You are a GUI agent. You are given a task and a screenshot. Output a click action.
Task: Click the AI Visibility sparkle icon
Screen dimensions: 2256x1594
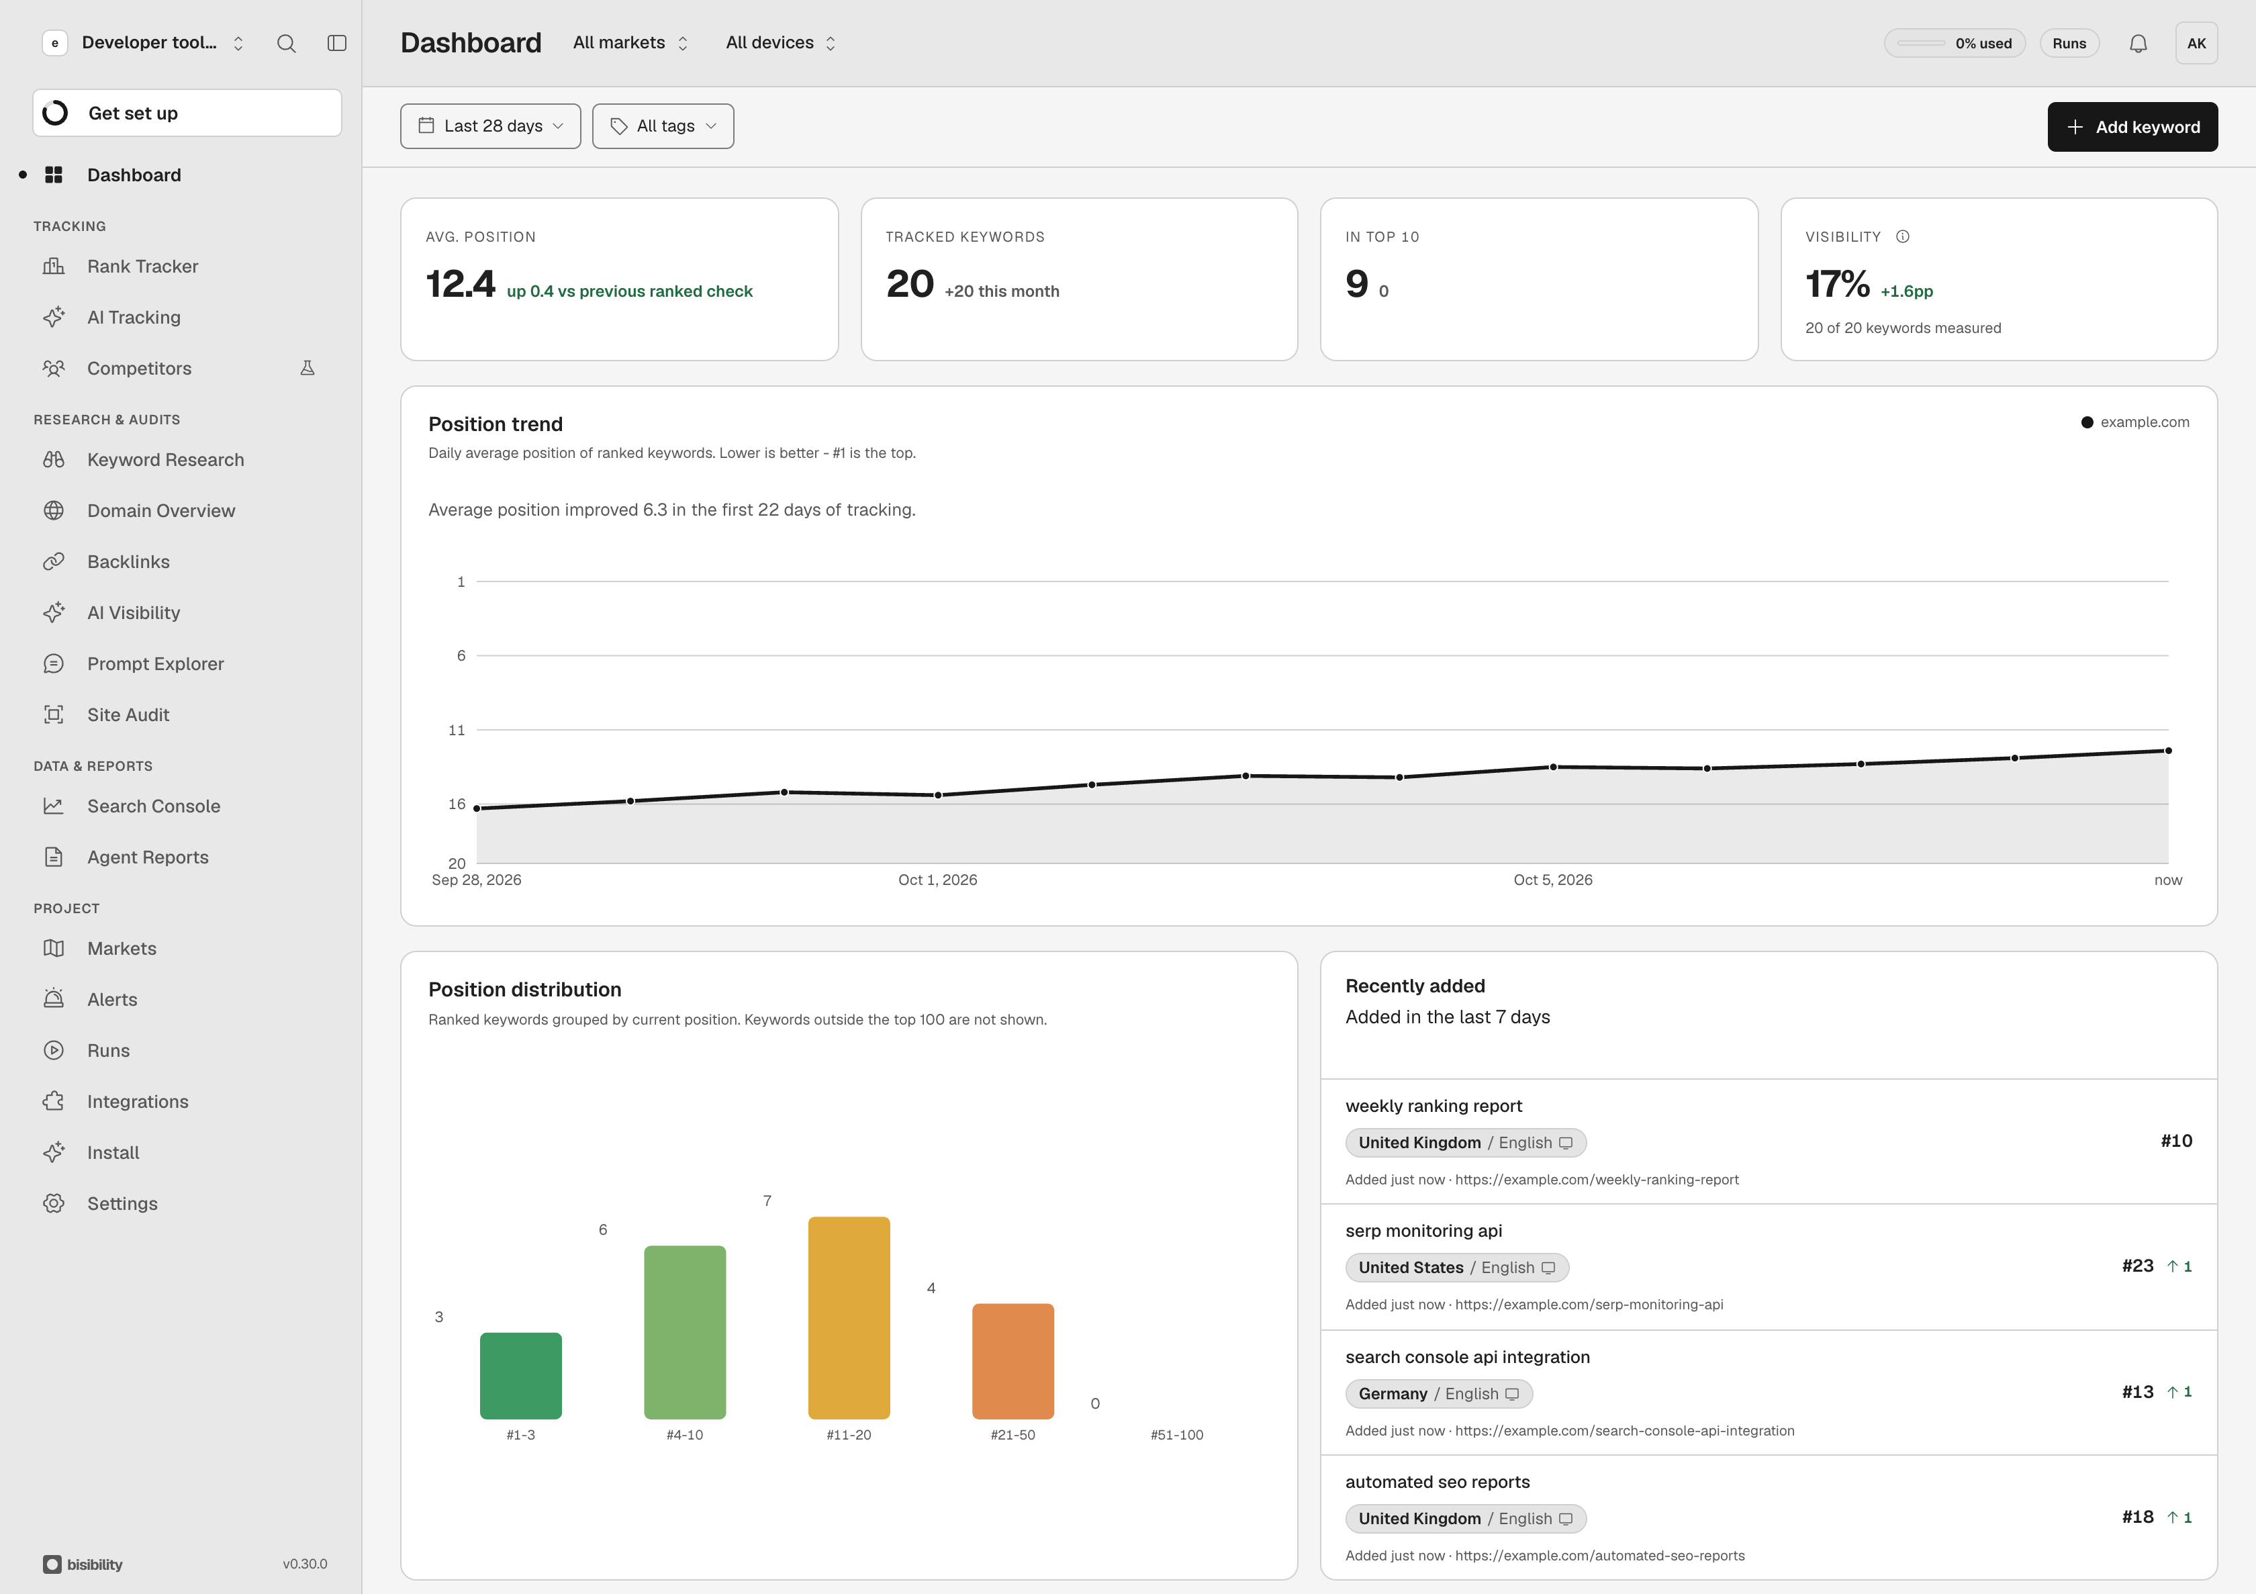54,613
